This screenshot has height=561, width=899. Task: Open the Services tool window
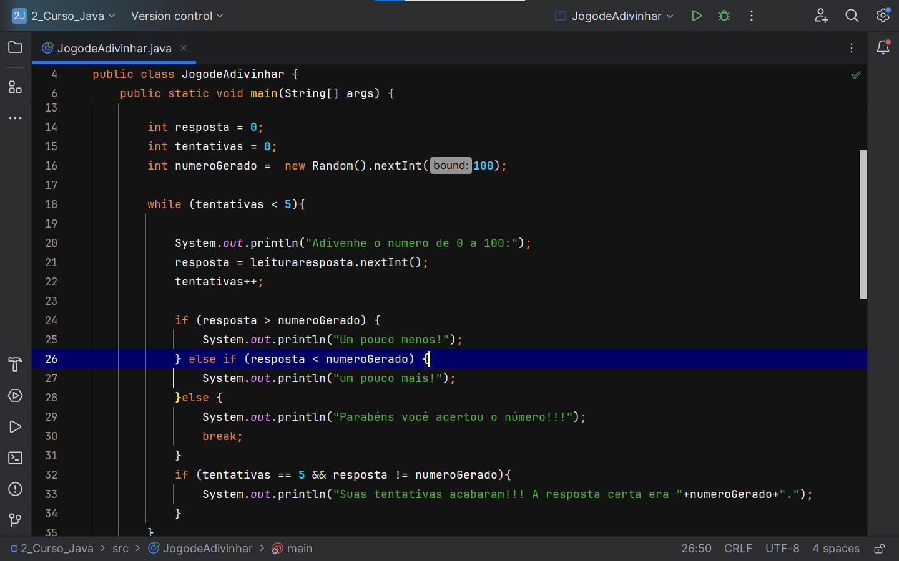coord(16,396)
